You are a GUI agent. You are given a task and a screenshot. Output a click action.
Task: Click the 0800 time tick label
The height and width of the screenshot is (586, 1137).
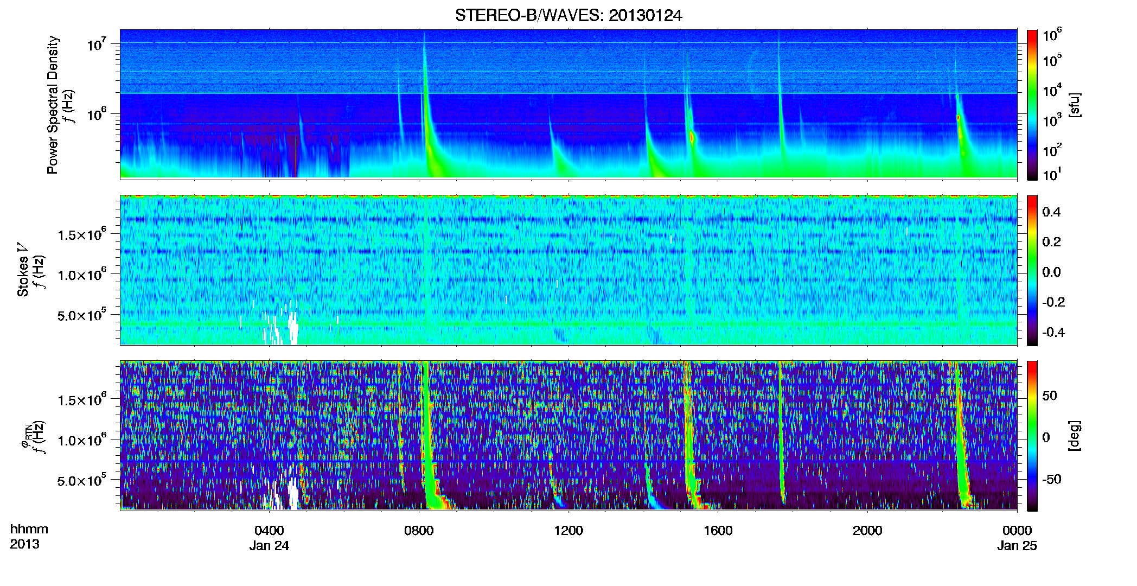click(419, 530)
